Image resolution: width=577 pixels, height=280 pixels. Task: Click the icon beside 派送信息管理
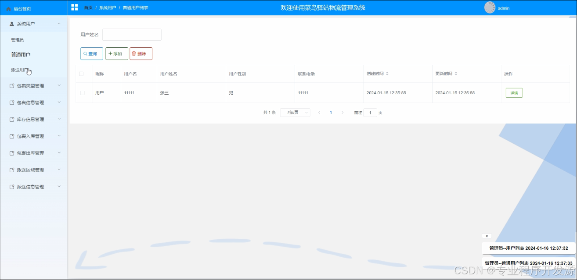(x=12, y=187)
